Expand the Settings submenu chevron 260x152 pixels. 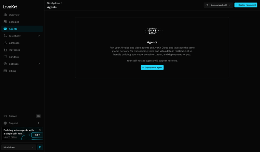[39, 64]
